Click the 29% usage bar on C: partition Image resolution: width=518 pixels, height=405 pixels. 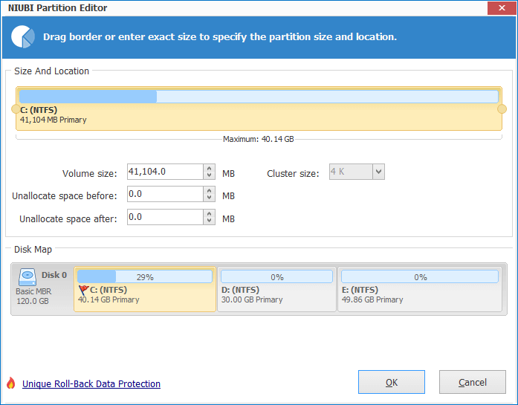[x=145, y=277]
